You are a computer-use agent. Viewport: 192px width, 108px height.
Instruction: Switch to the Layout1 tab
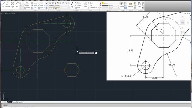tap(15, 102)
